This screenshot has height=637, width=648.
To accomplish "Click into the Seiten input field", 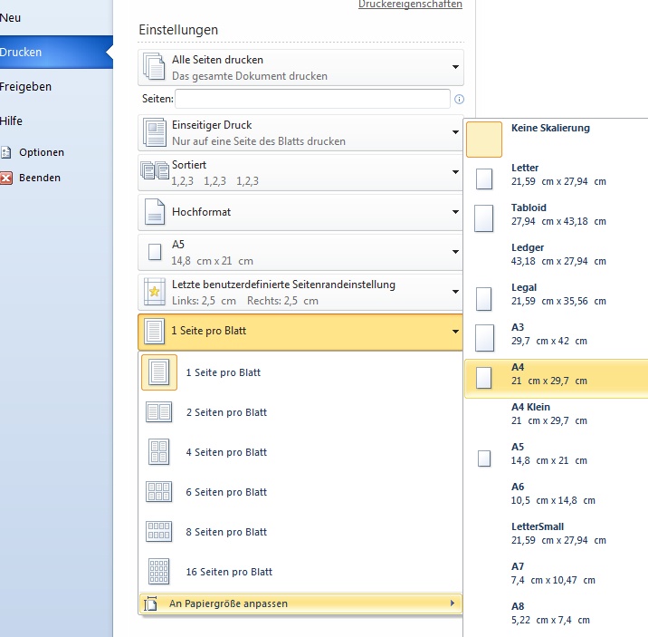I will (312, 99).
